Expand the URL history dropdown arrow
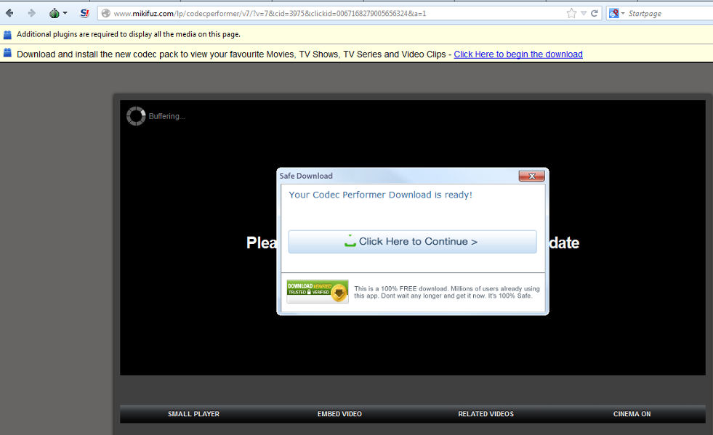This screenshot has width=713, height=435. coord(584,13)
